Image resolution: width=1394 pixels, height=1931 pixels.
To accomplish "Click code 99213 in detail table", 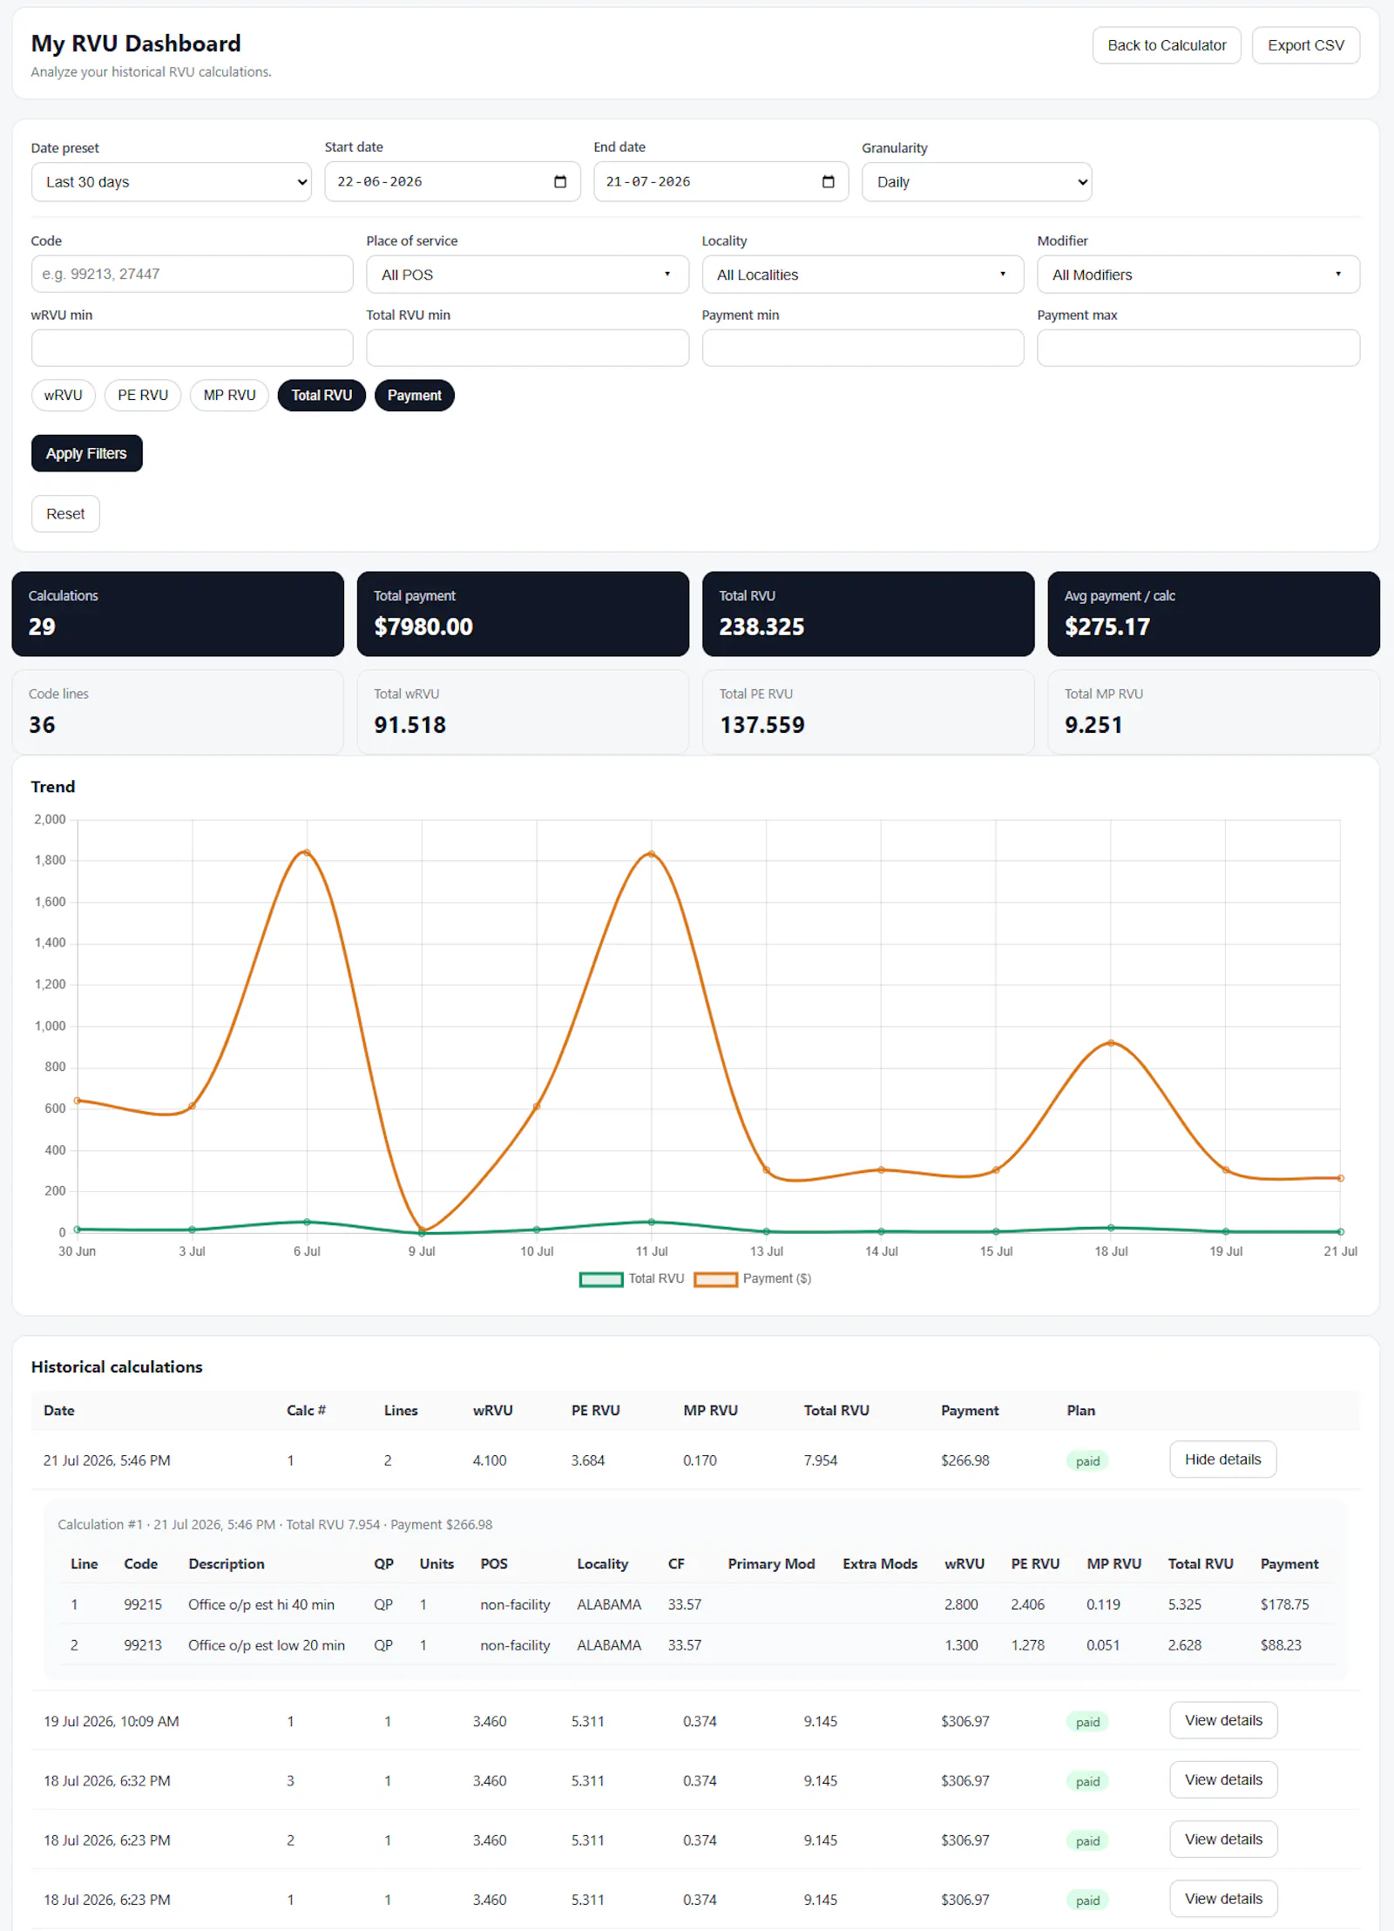I will coord(143,1645).
